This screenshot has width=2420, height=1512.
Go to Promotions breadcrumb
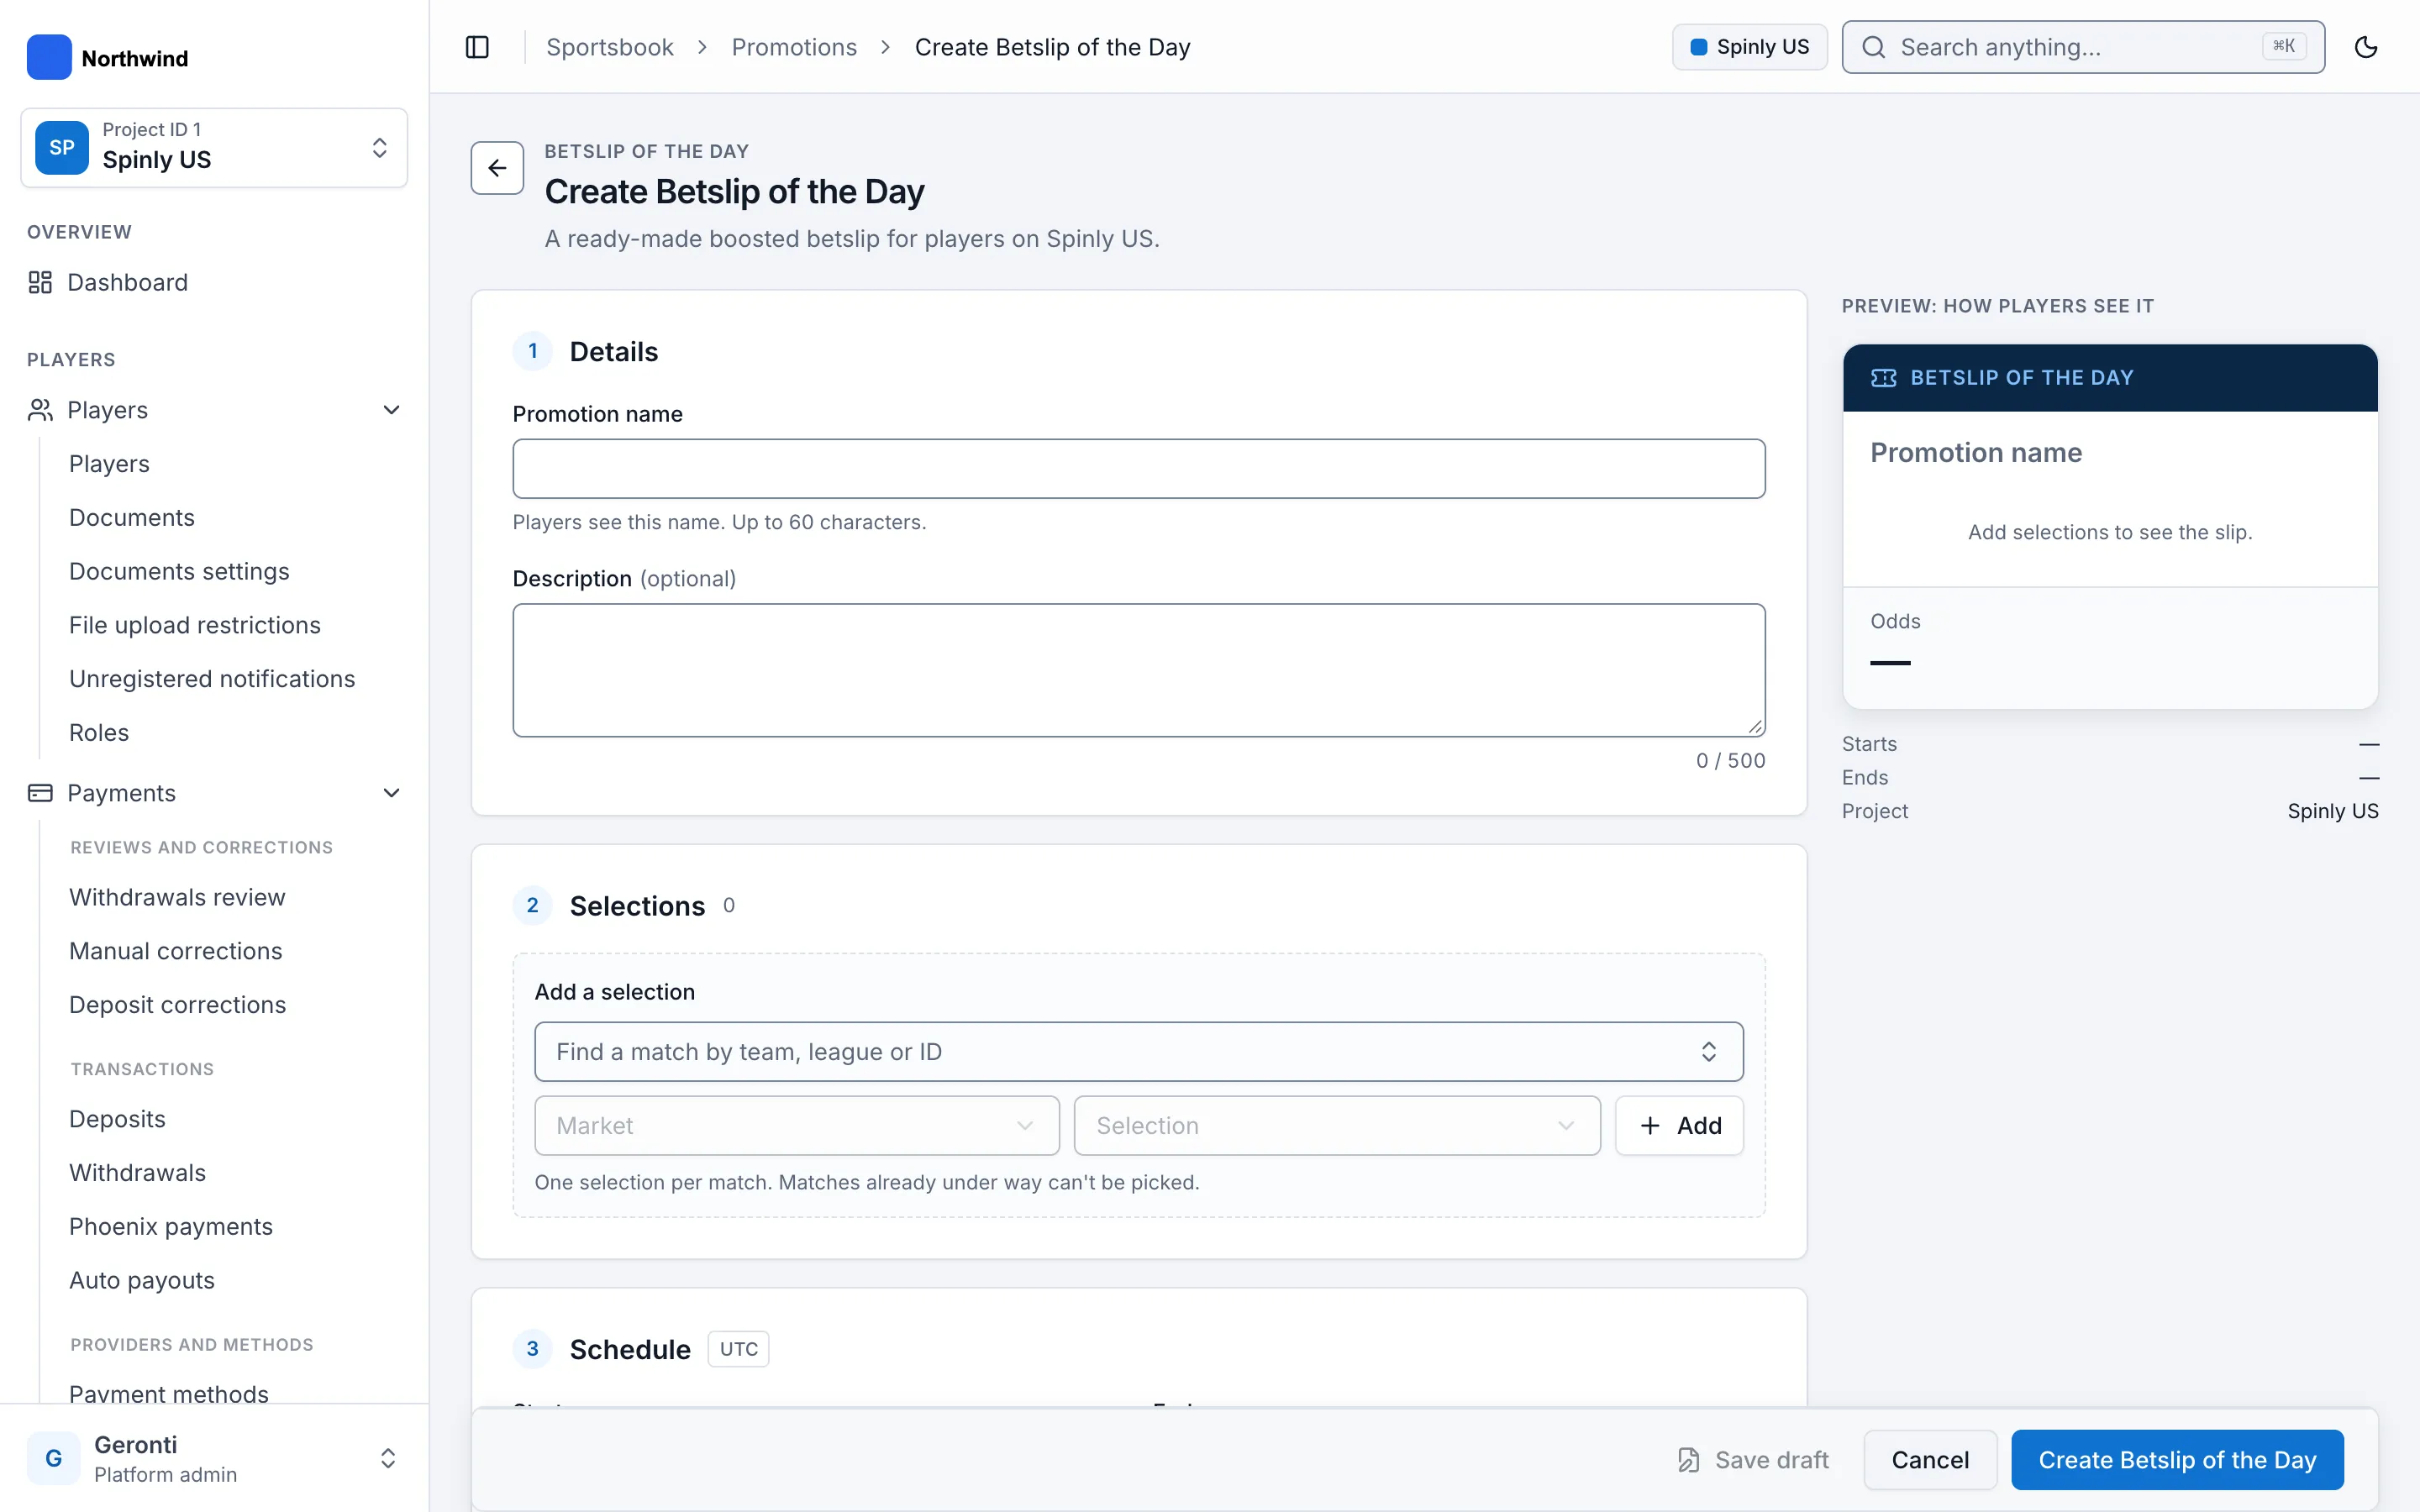pyautogui.click(x=794, y=47)
